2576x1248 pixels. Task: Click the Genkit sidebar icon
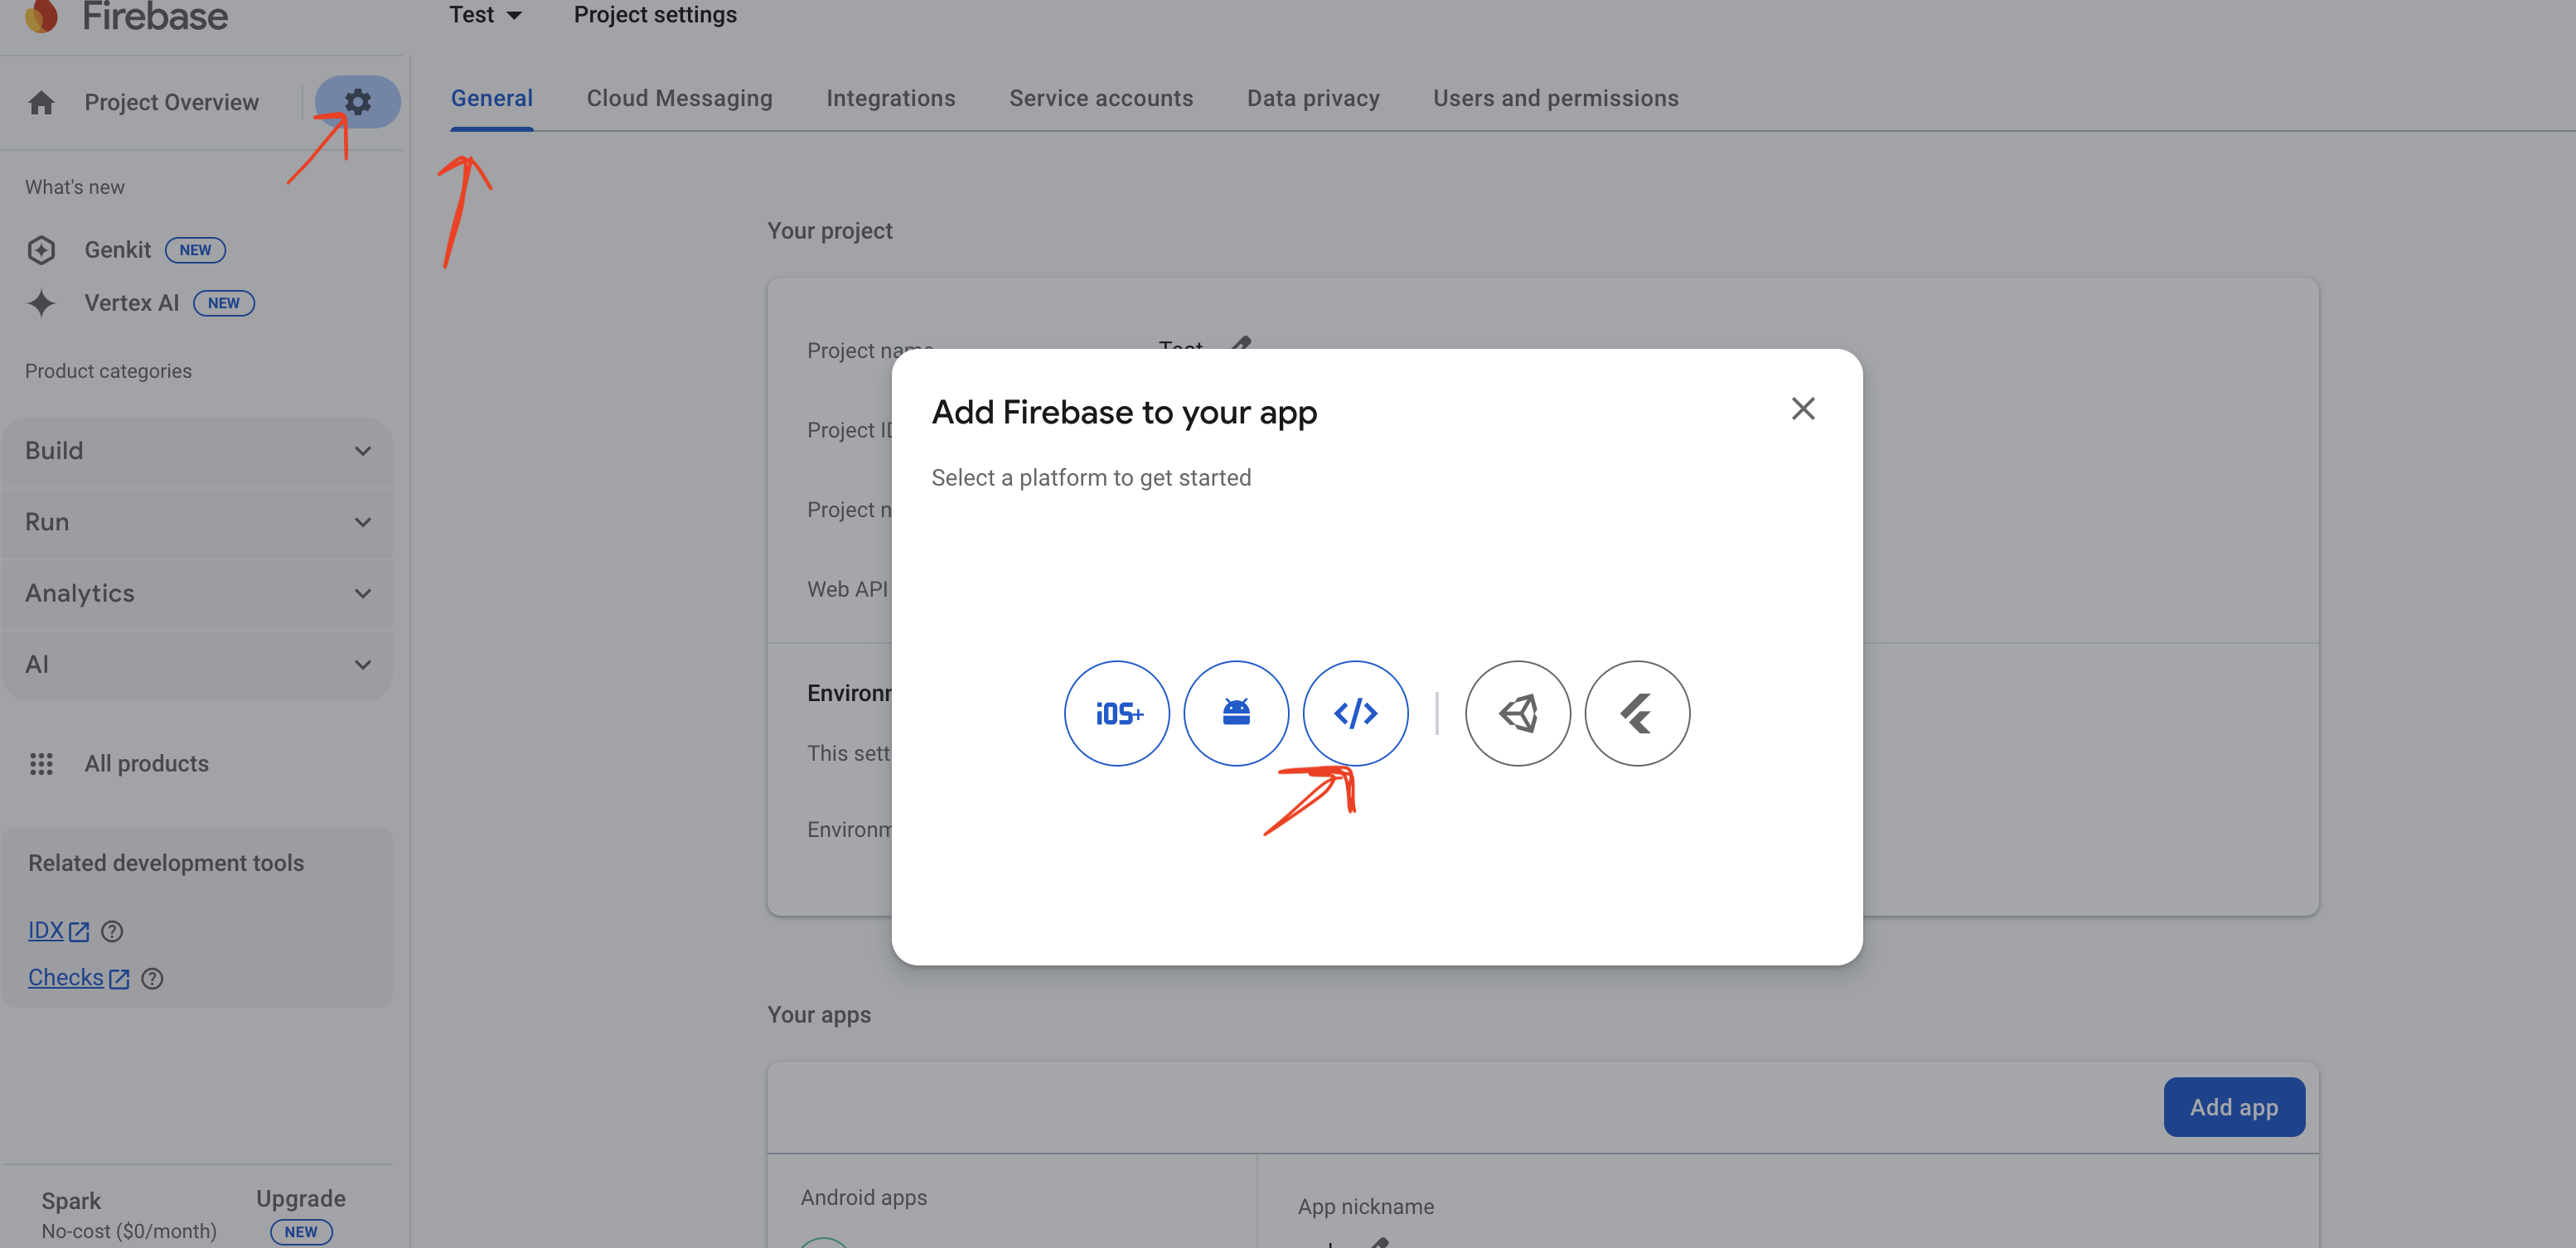point(41,250)
